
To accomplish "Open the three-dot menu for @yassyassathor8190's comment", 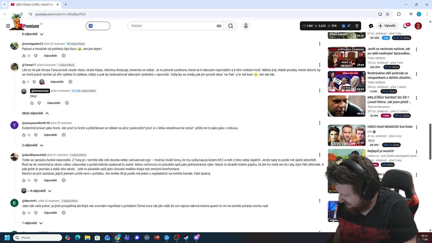I will tap(320, 123).
